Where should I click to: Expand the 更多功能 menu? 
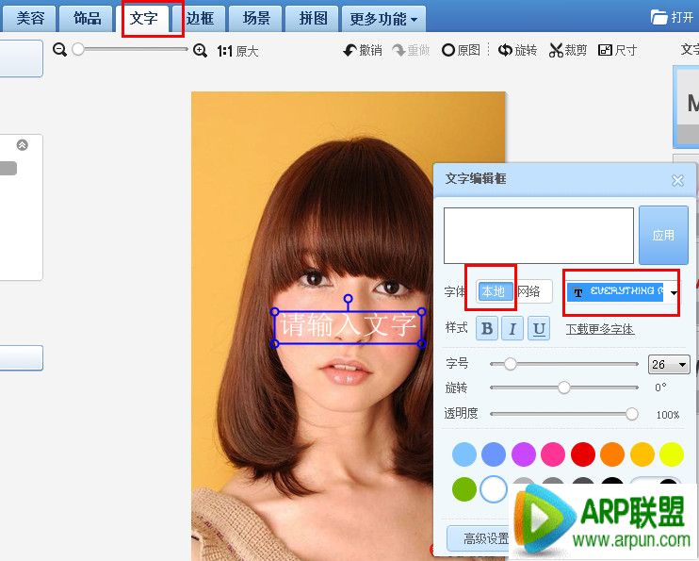pyautogui.click(x=382, y=19)
